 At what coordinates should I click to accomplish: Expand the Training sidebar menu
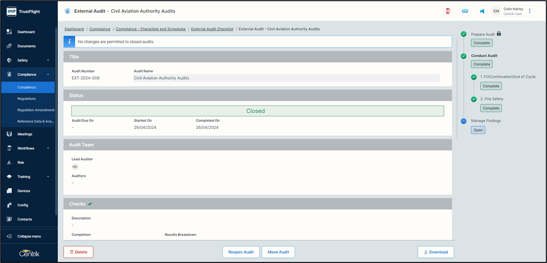coord(48,177)
